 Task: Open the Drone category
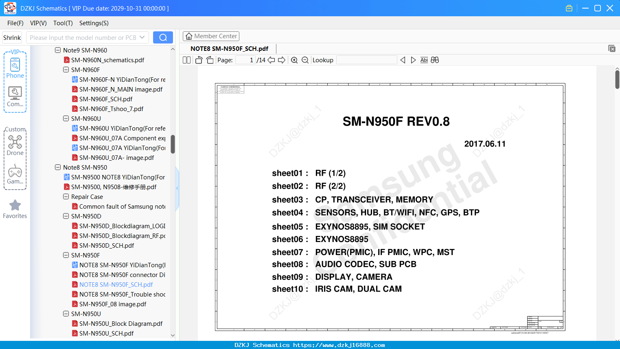[15, 145]
